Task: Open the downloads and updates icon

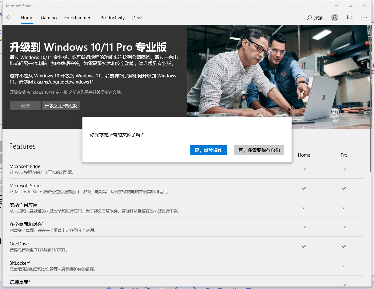Action: point(349,18)
